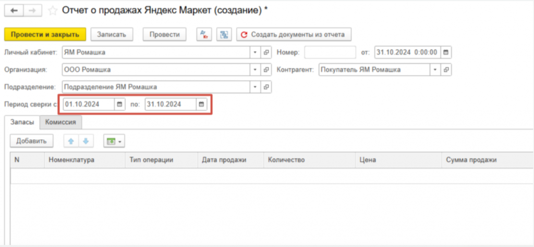The image size is (534, 247).
Task: Open the table fill dropdown menu
Action: pos(114,141)
